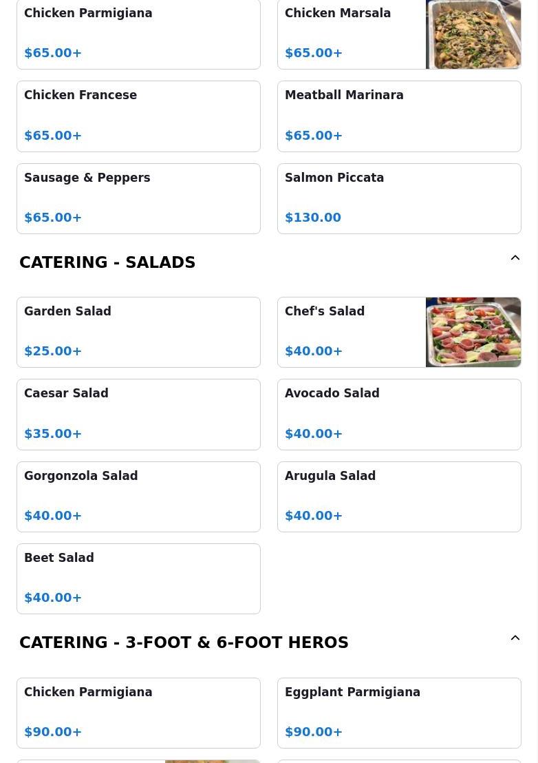Click the Chef's Salad $40.00+ price

coord(314,351)
